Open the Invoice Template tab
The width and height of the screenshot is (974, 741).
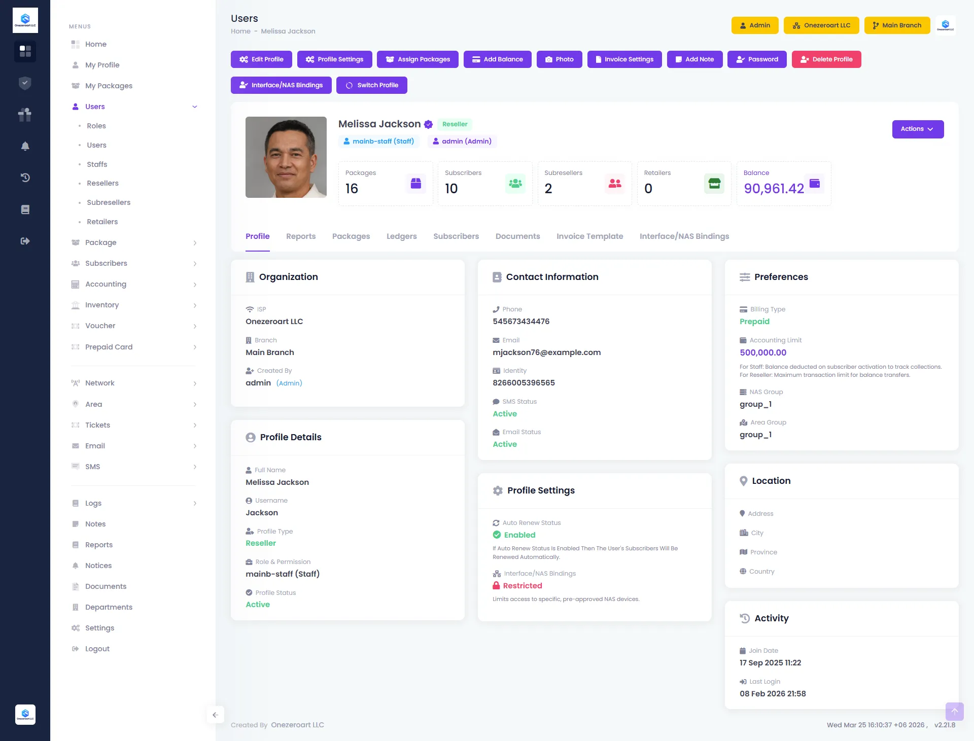point(589,236)
